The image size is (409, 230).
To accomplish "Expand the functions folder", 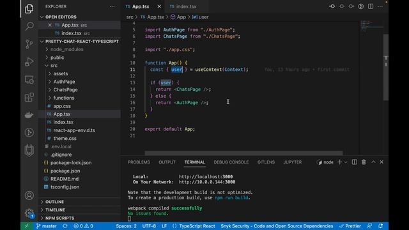I will (79, 98).
